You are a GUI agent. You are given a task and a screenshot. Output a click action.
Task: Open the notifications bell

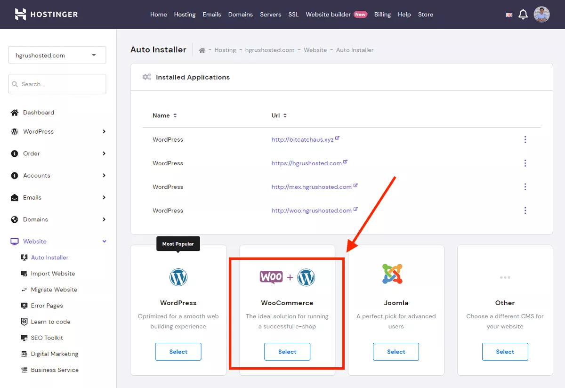tap(523, 15)
